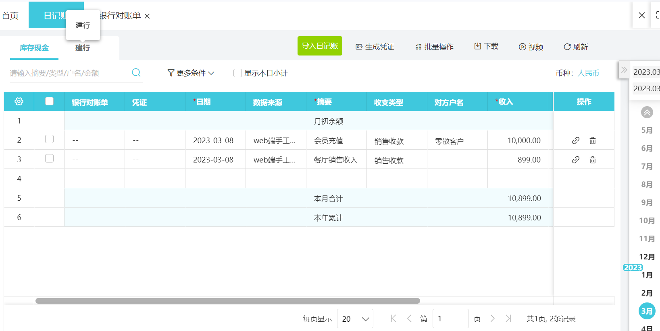Delete the 餐厅销售收入 row with trash icon
The width and height of the screenshot is (660, 331).
593,160
